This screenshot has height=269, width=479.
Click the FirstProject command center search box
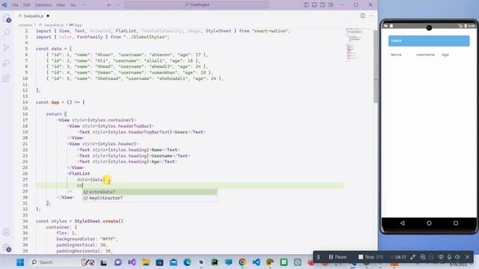[197, 5]
